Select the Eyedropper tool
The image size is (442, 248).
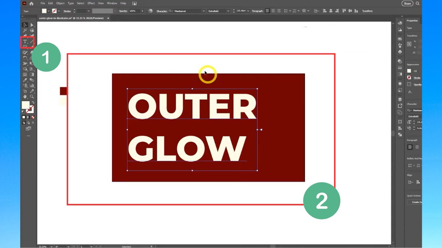[25, 80]
